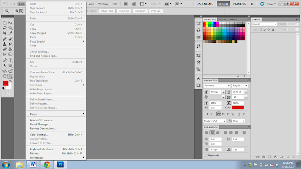The image size is (301, 169).
Task: Click the Actual Pixels button
Action: point(107,11)
